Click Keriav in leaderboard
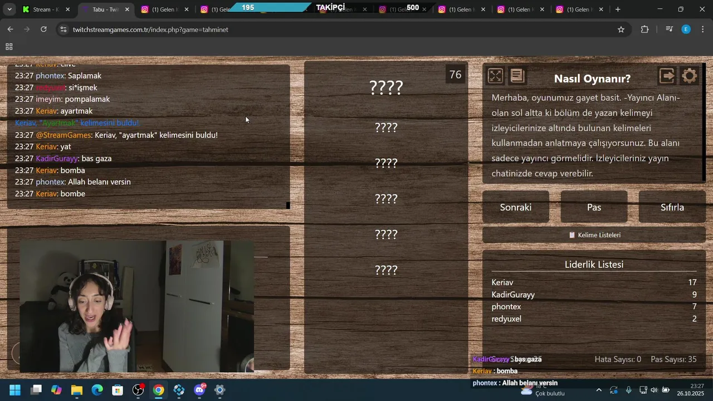 click(502, 282)
